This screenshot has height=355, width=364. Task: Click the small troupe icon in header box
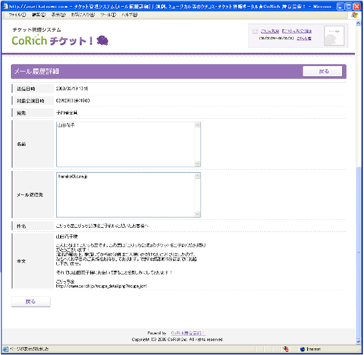[255, 30]
